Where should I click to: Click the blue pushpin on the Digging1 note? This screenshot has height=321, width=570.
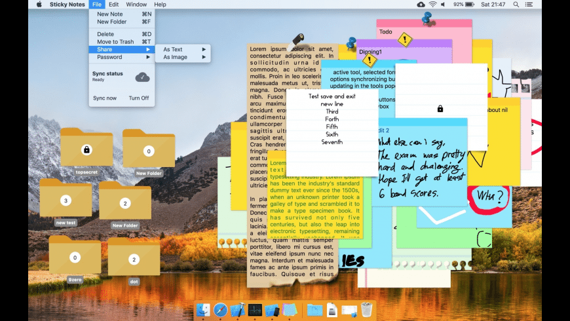[351, 43]
